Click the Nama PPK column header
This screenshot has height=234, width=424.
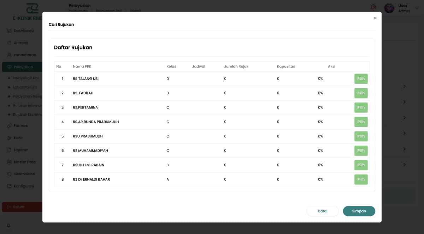[x=82, y=66]
